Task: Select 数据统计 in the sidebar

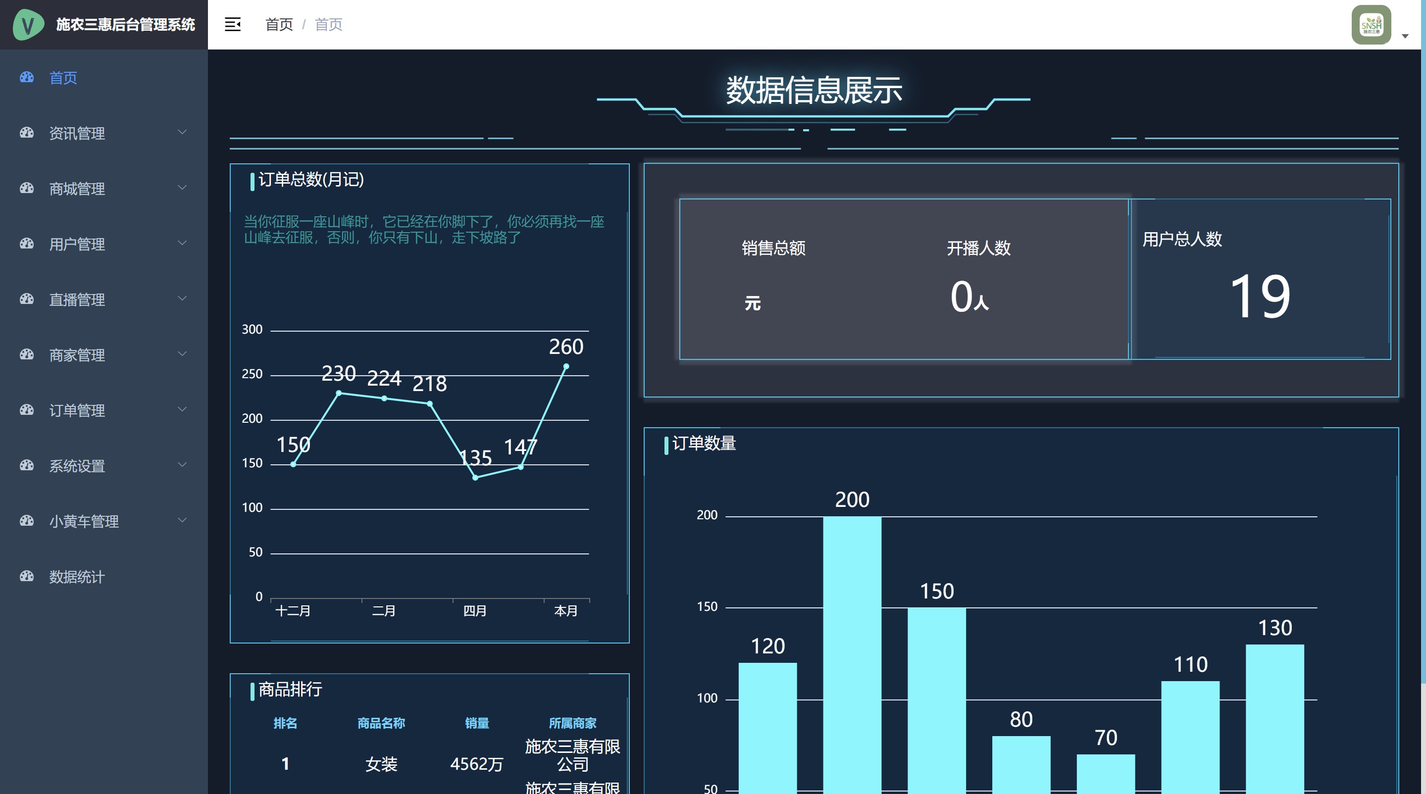Action: click(x=77, y=577)
